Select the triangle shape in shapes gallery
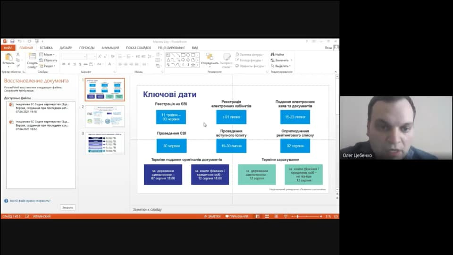Screen dimensions: 453x255 coord(168,60)
